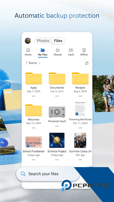Image resolution: width=114 pixels, height=202 pixels.
Task: Click the '22h ago' text
Action: [x=80, y=155]
